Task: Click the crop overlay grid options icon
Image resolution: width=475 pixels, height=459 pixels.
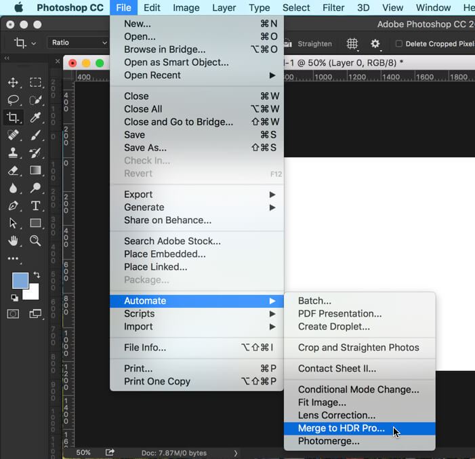Action: (x=352, y=43)
